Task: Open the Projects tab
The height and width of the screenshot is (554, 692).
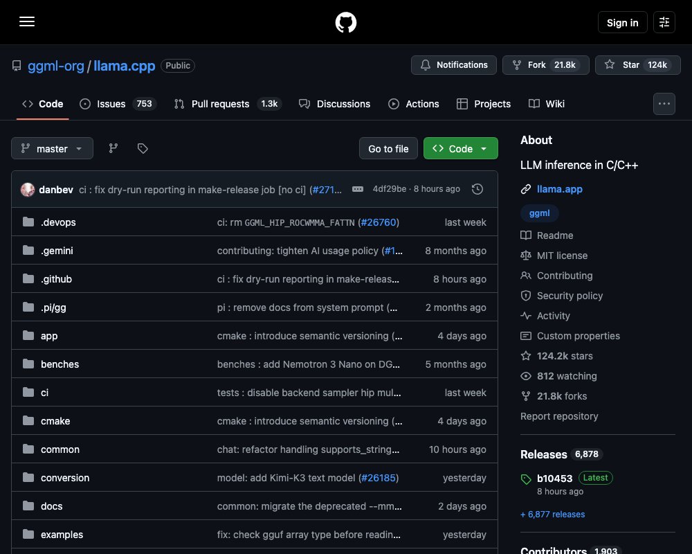Action: (484, 104)
